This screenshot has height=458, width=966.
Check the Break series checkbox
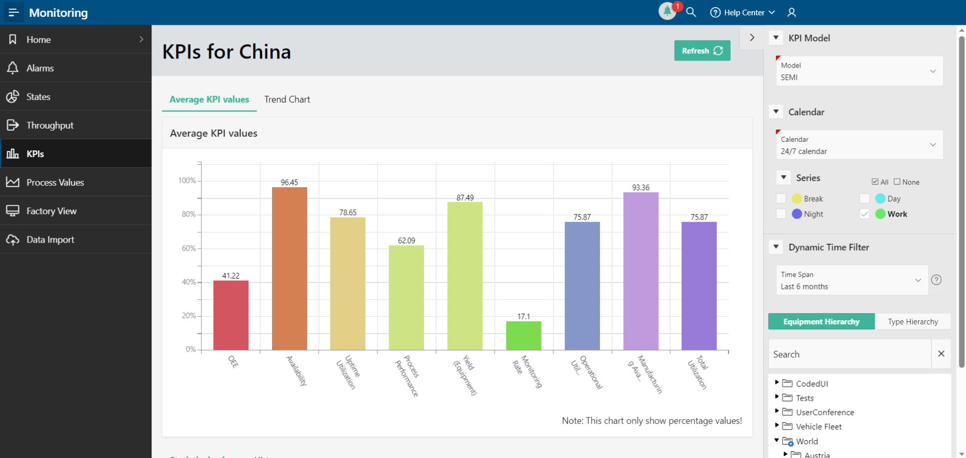781,198
